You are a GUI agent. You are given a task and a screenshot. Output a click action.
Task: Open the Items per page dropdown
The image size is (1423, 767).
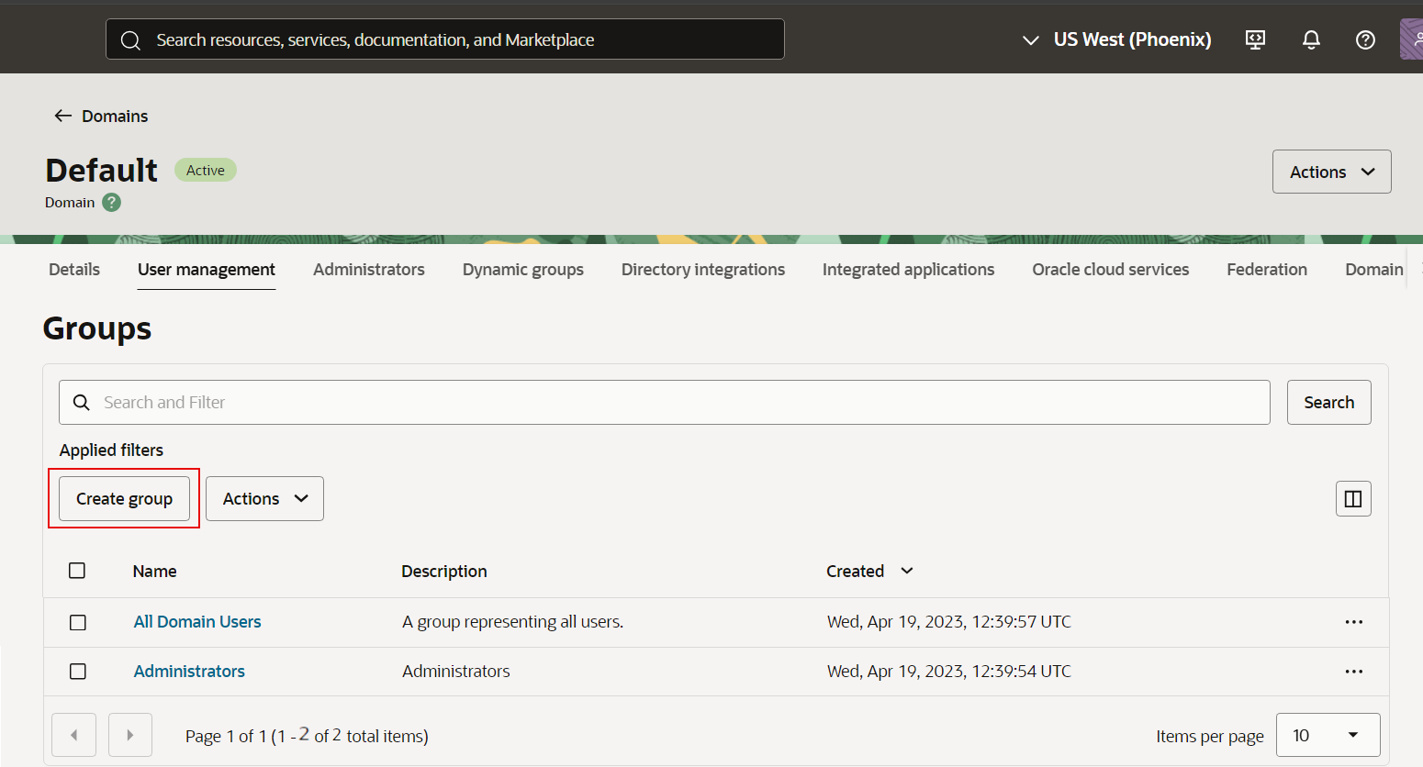pyautogui.click(x=1328, y=735)
